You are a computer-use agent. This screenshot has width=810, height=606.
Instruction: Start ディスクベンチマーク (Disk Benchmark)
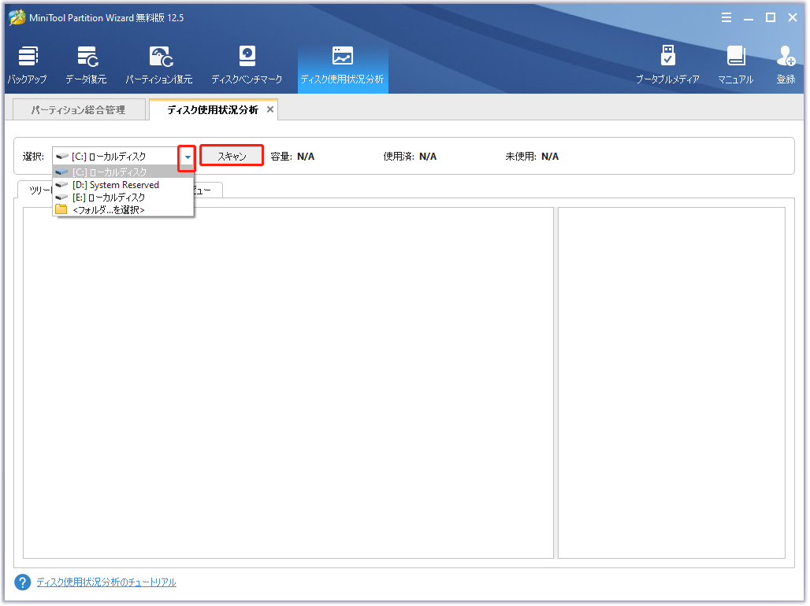tap(247, 65)
